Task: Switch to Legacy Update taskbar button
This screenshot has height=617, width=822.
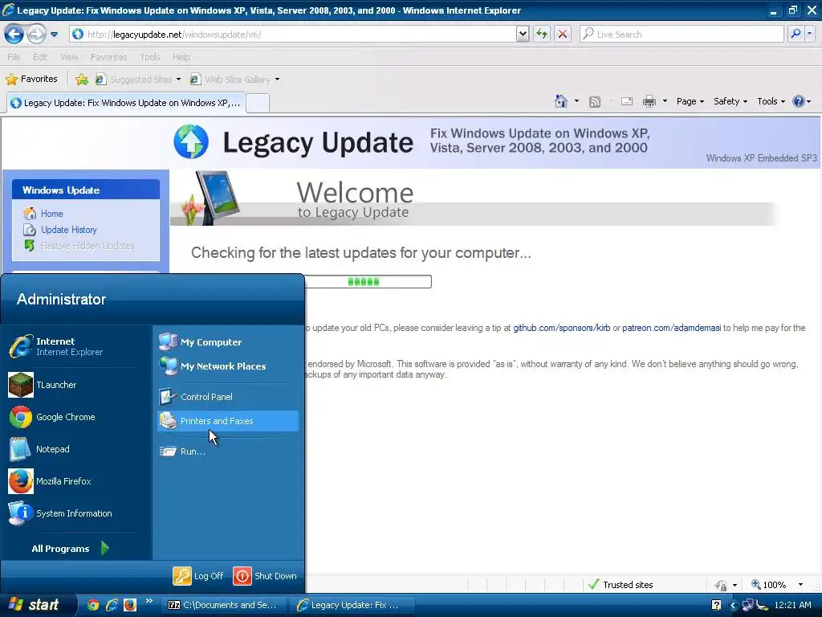Action: click(352, 606)
